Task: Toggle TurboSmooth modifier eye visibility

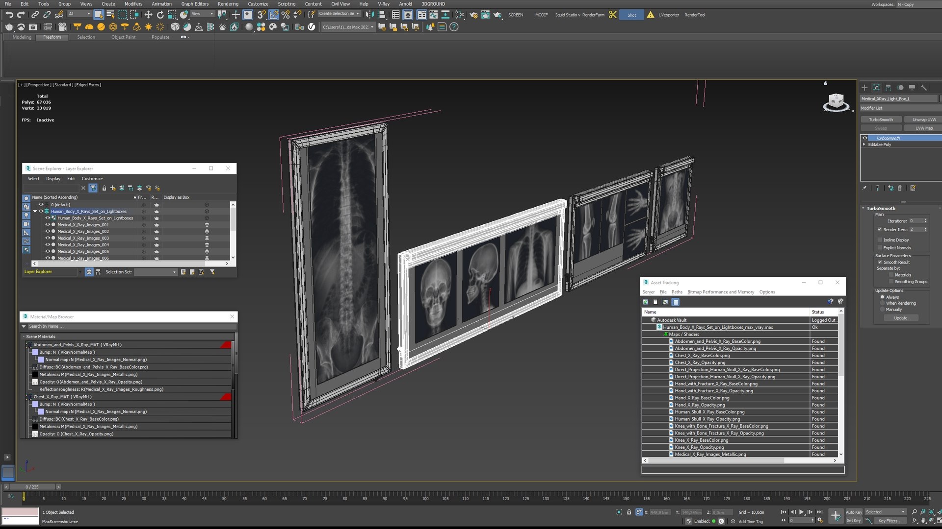Action: click(865, 138)
